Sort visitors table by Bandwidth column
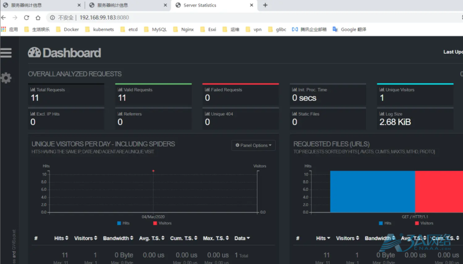This screenshot has height=264, width=463. point(118,238)
